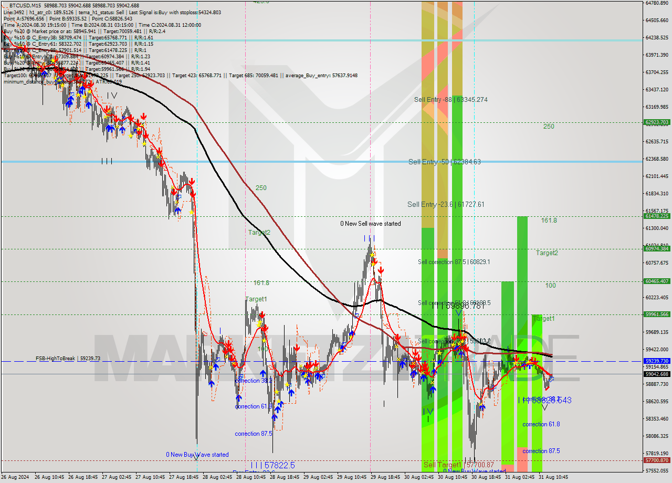Click the 60465.407 price tag on axis

coord(656,281)
